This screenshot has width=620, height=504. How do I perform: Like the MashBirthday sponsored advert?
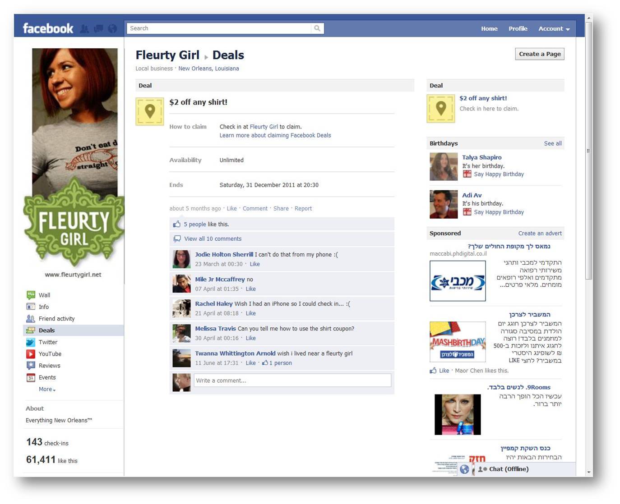[x=444, y=371]
